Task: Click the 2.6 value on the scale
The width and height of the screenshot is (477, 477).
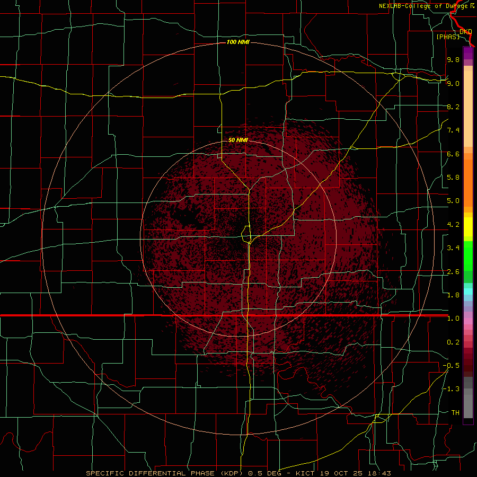Action: point(453,272)
